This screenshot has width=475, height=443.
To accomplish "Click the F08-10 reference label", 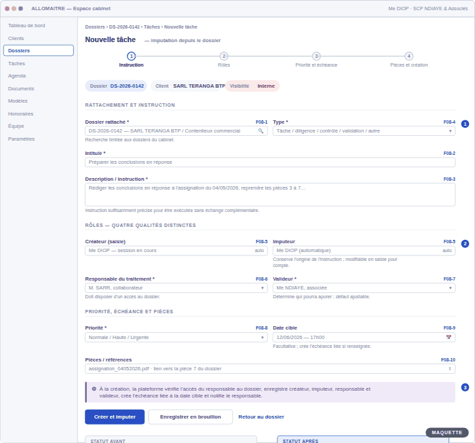I will tap(448, 360).
